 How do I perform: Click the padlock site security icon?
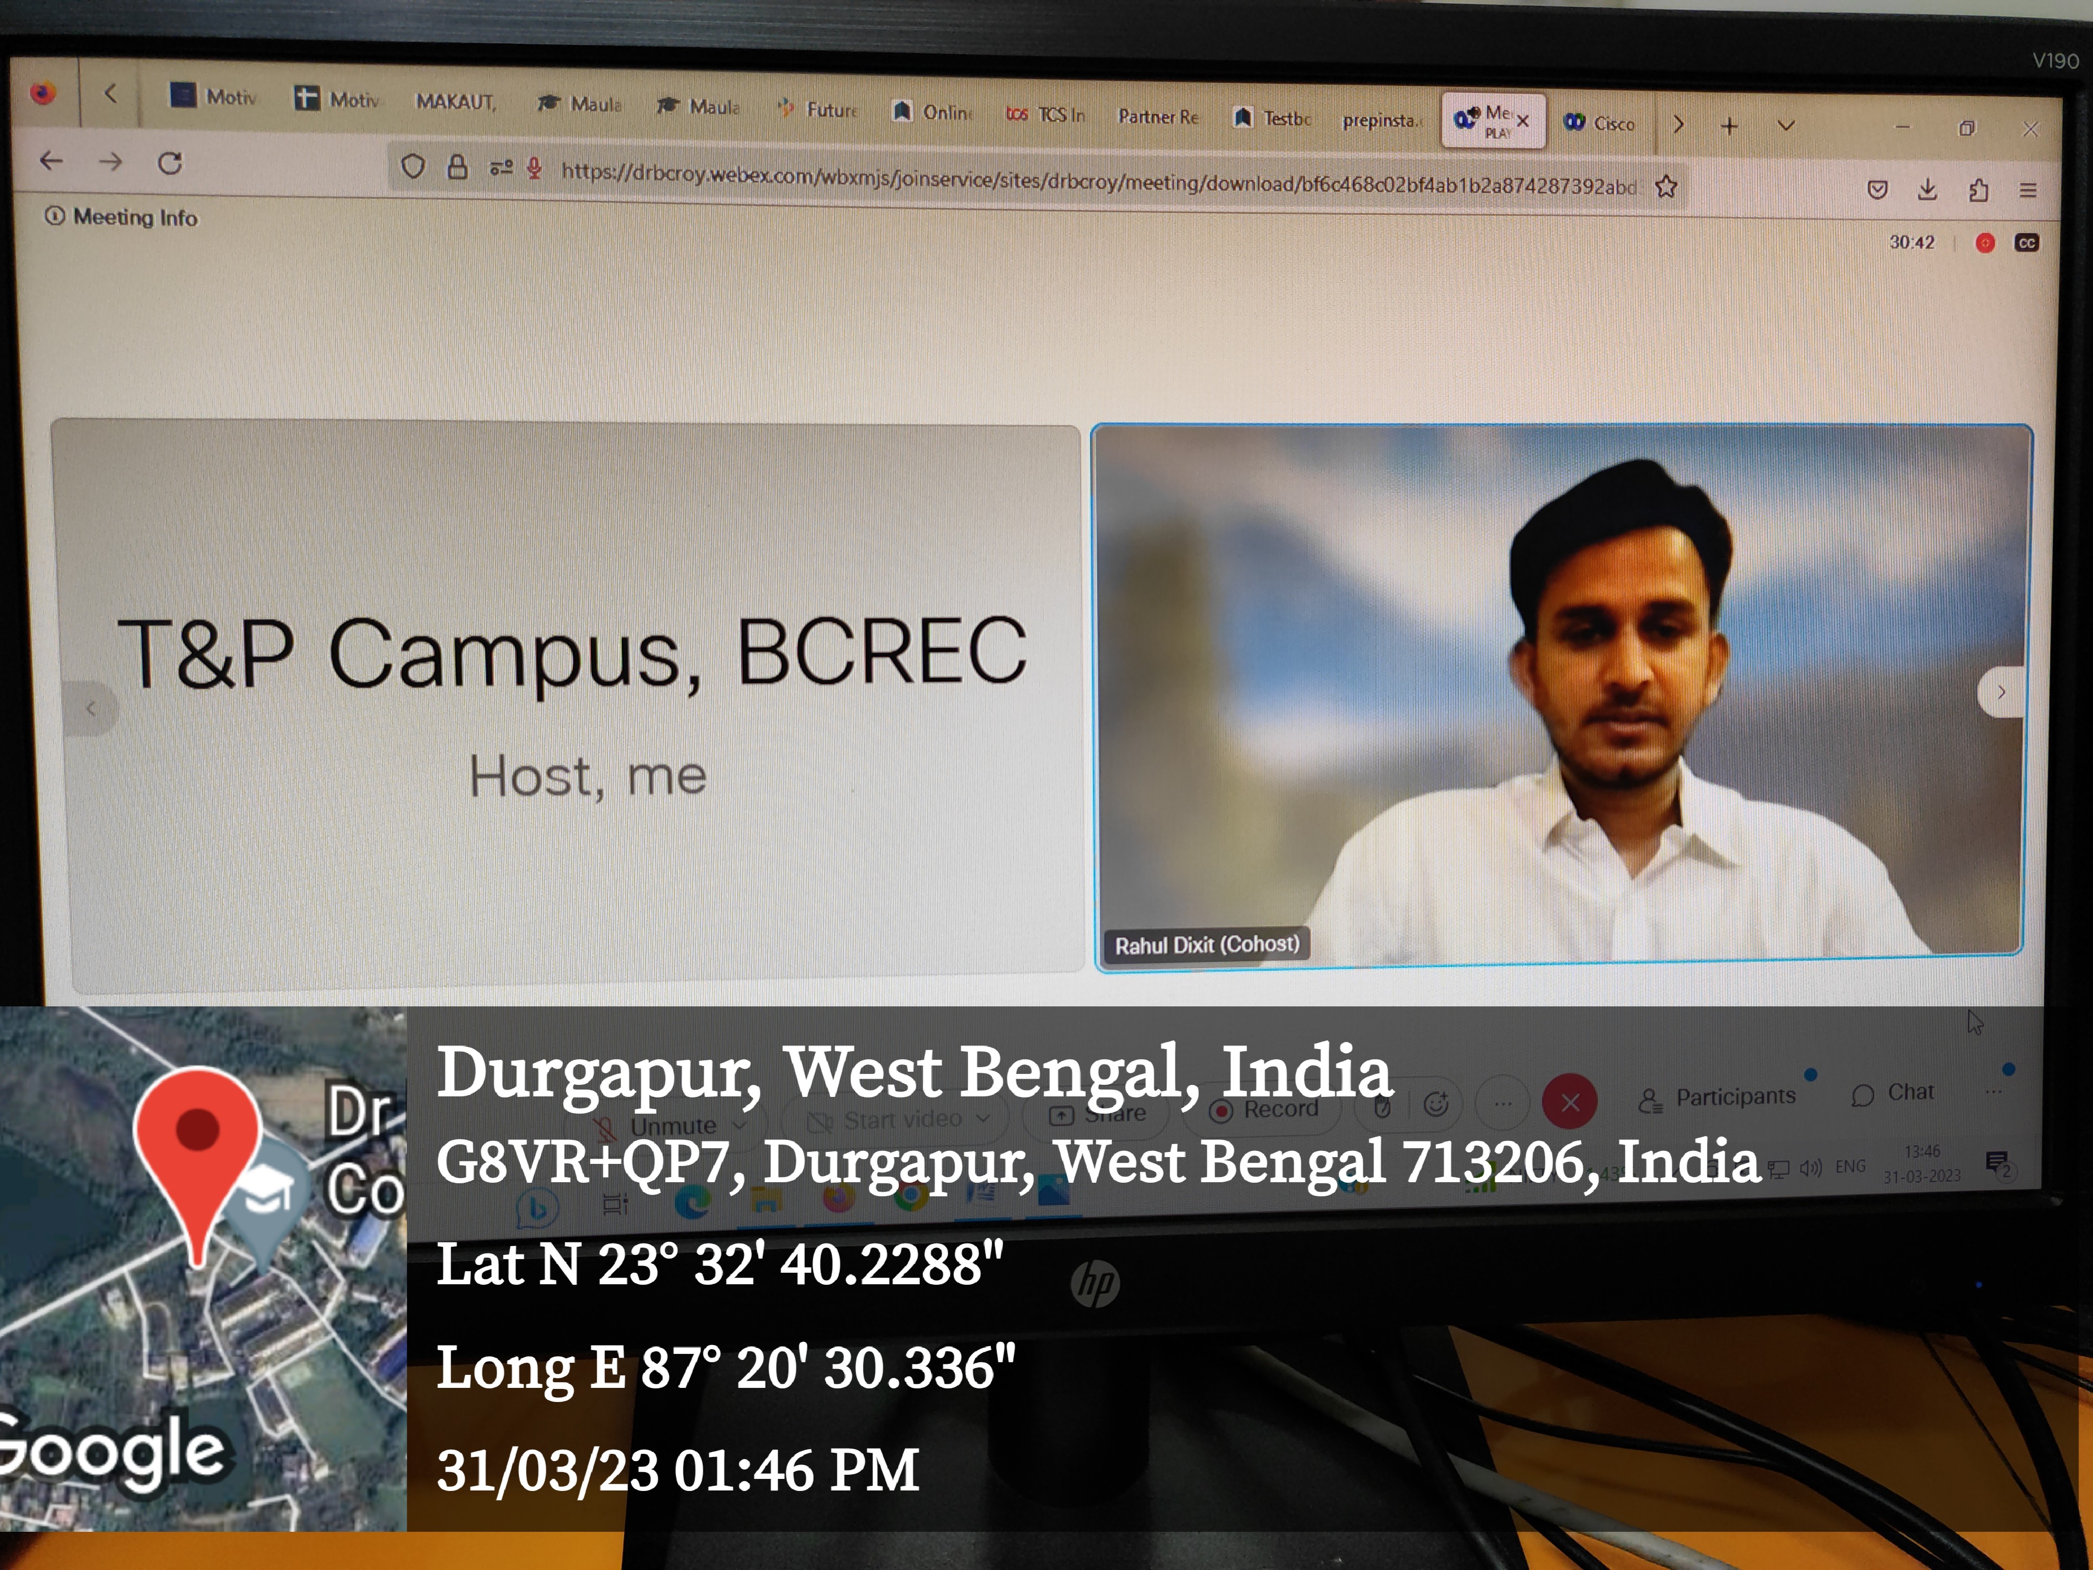[x=458, y=167]
